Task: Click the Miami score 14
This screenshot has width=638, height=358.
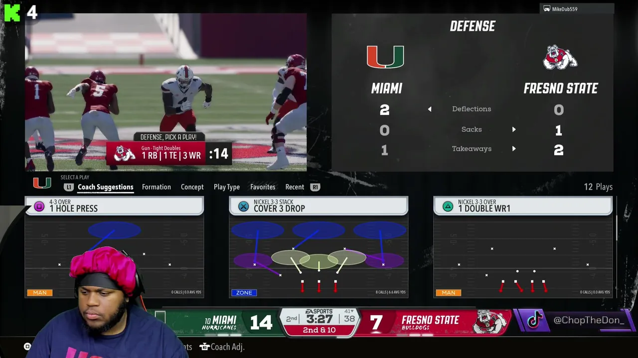Action: [261, 323]
